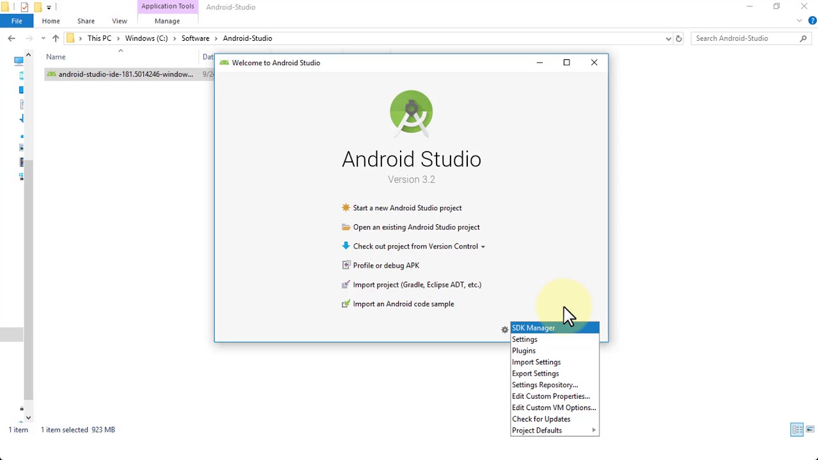Click the folder icon beside Open an existing project
The image size is (818, 460).
coord(346,227)
